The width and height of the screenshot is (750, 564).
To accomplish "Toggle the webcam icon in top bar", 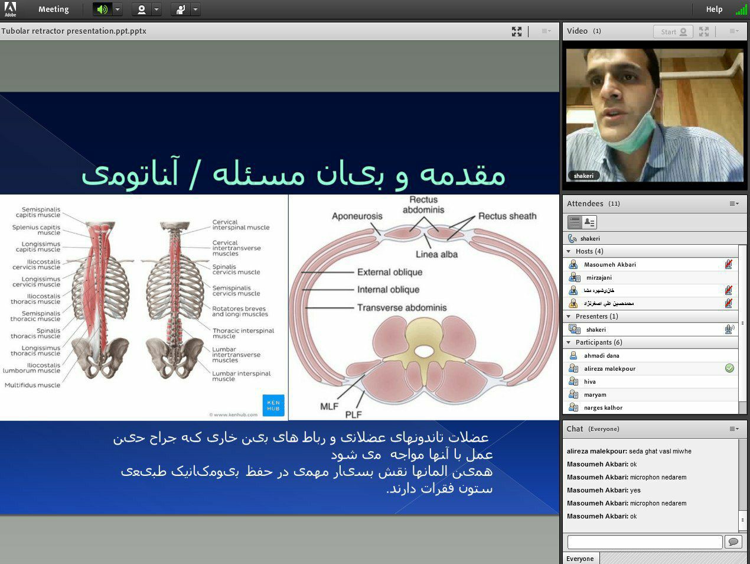I will [142, 9].
